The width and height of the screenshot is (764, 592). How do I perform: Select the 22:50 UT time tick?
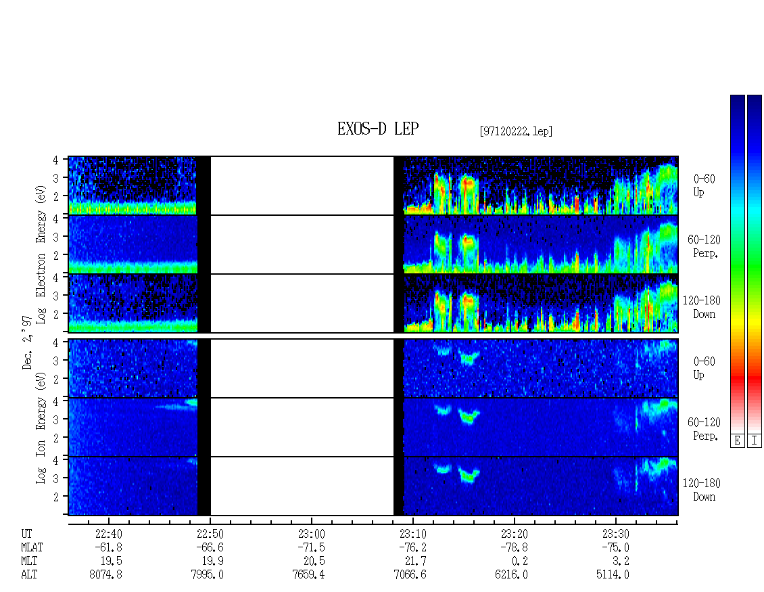[210, 534]
